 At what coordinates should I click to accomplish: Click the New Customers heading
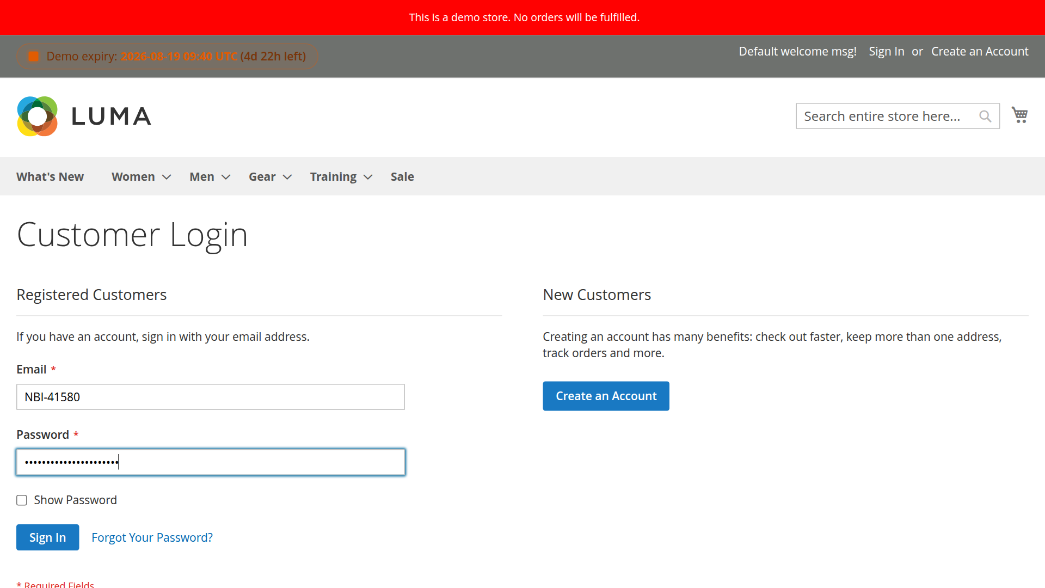[x=597, y=295]
